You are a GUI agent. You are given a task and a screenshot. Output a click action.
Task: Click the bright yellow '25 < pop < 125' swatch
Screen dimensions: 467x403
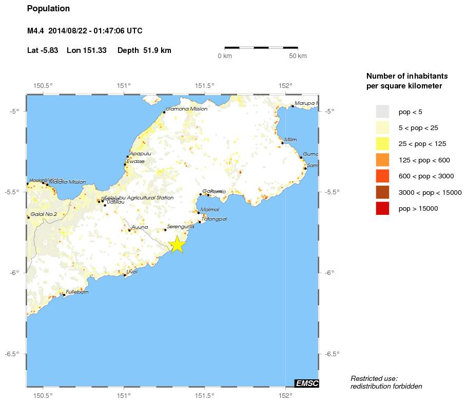(x=382, y=144)
